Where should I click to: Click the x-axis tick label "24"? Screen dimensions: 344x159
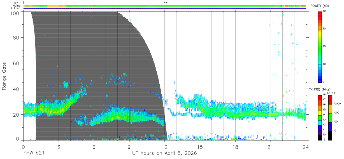pyautogui.click(x=306, y=146)
